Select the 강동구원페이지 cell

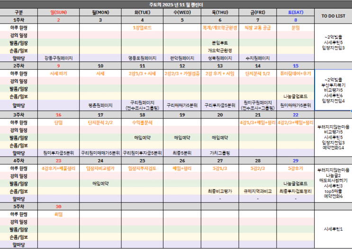[59, 58]
